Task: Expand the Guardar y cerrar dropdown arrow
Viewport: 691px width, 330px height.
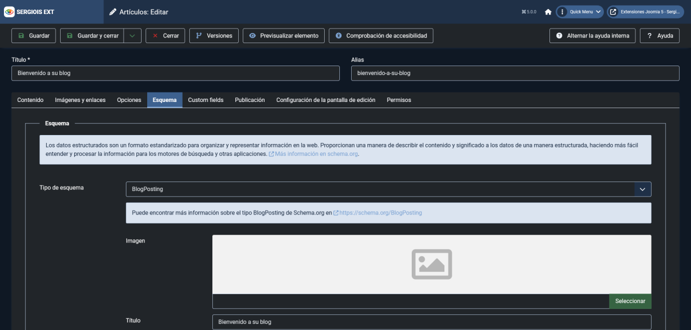Action: pyautogui.click(x=132, y=36)
